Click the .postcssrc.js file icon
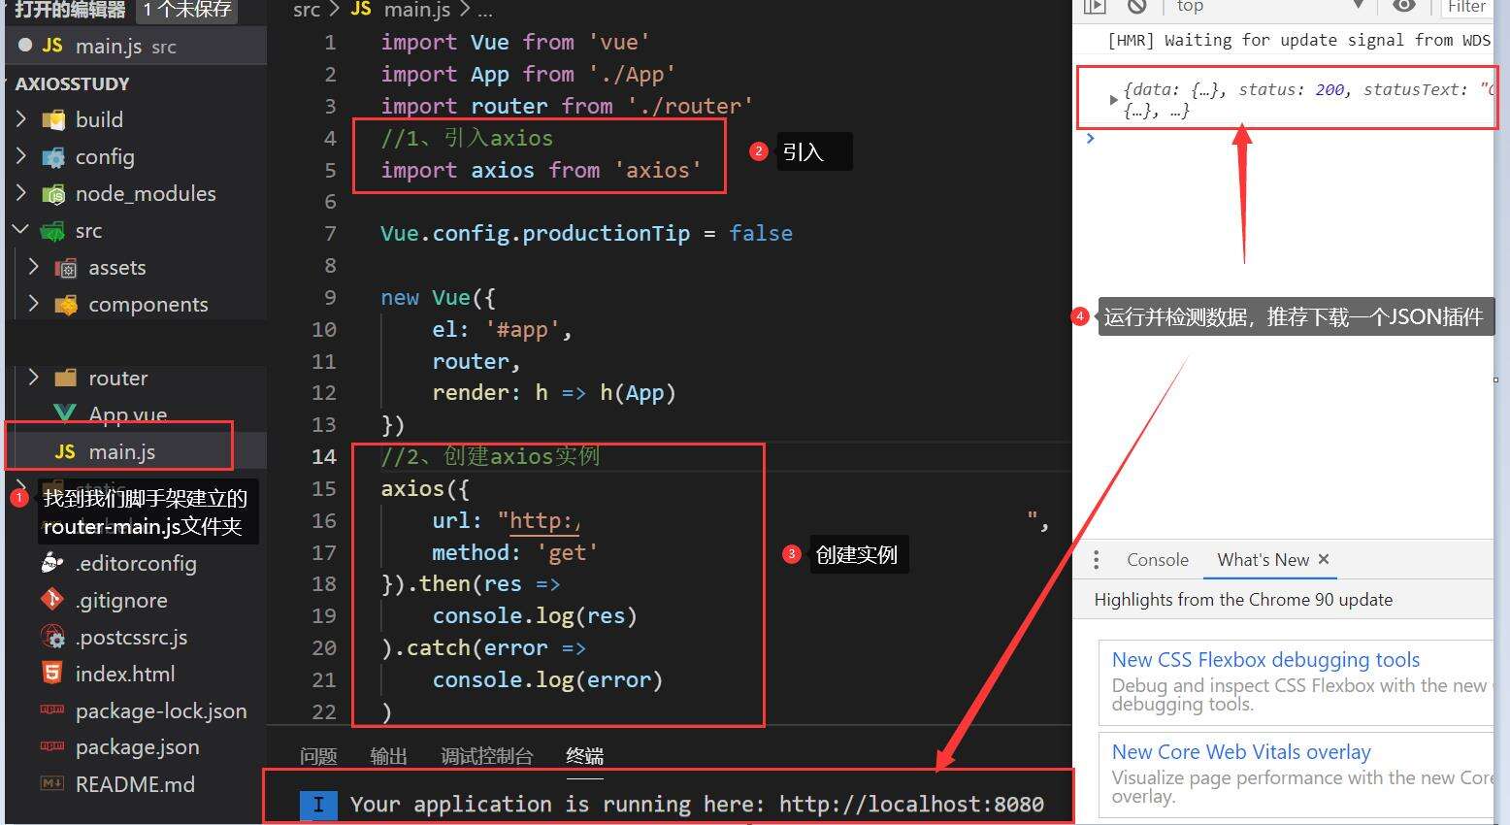This screenshot has width=1510, height=825. click(52, 637)
